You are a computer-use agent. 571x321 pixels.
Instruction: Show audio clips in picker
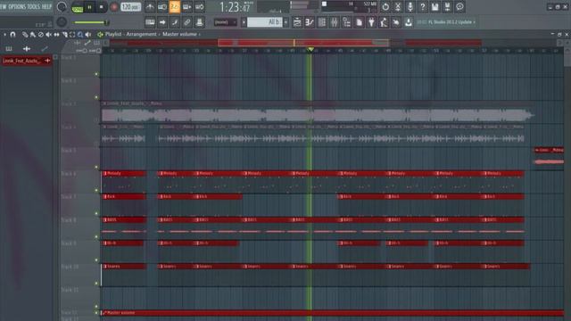pyautogui.click(x=27, y=49)
